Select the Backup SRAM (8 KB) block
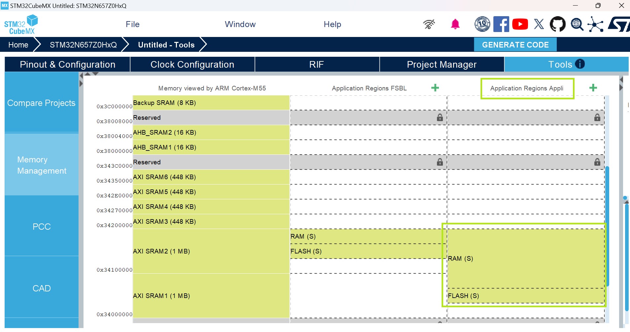Screen dimensions: 630x332 point(211,103)
